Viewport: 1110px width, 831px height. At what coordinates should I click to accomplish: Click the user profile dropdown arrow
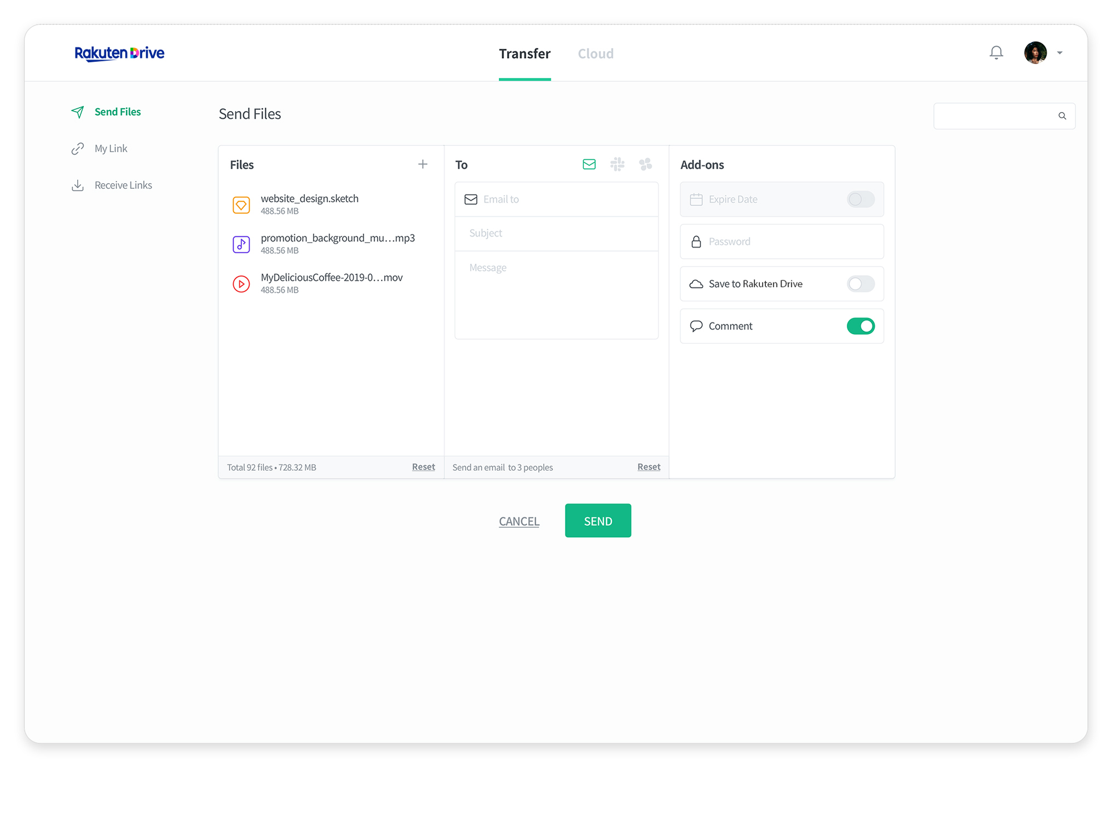(1059, 53)
